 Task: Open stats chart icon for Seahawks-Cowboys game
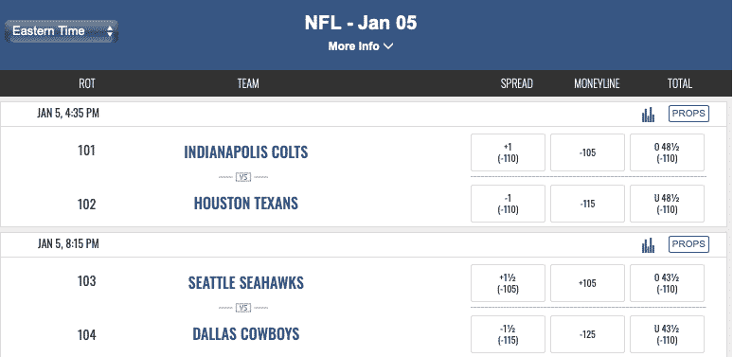[x=648, y=245]
